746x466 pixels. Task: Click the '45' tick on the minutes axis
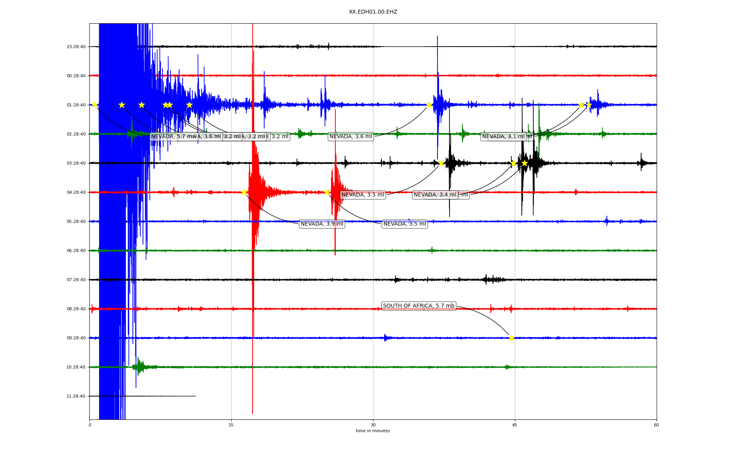click(x=514, y=425)
